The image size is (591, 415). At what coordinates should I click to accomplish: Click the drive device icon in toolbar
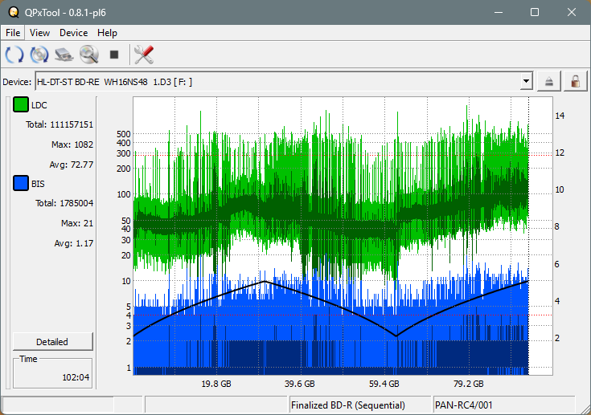[x=64, y=55]
